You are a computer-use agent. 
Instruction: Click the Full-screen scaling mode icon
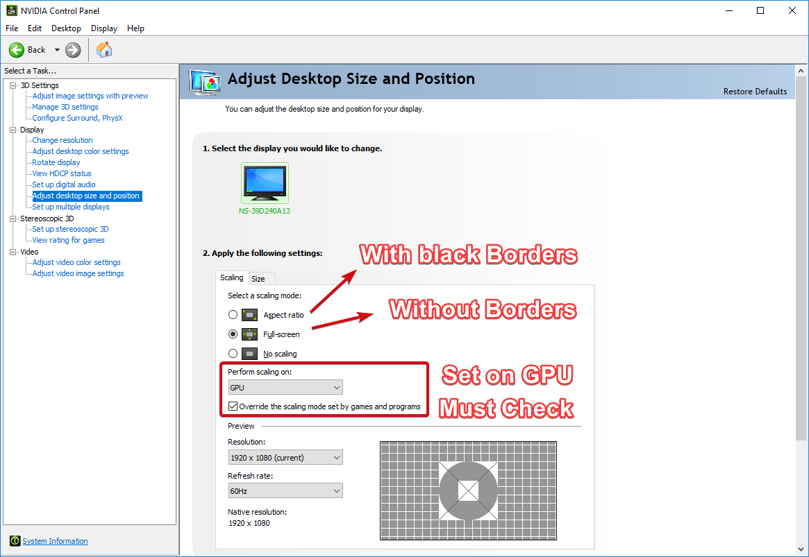(x=249, y=334)
